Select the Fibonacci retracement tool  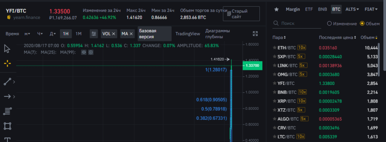tap(8, 111)
